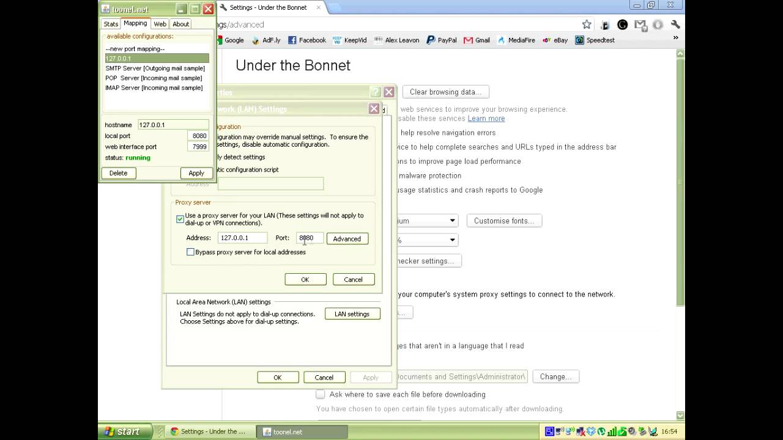Open the page zoom percentage dropdown
This screenshot has width=783, height=440.
[427, 240]
